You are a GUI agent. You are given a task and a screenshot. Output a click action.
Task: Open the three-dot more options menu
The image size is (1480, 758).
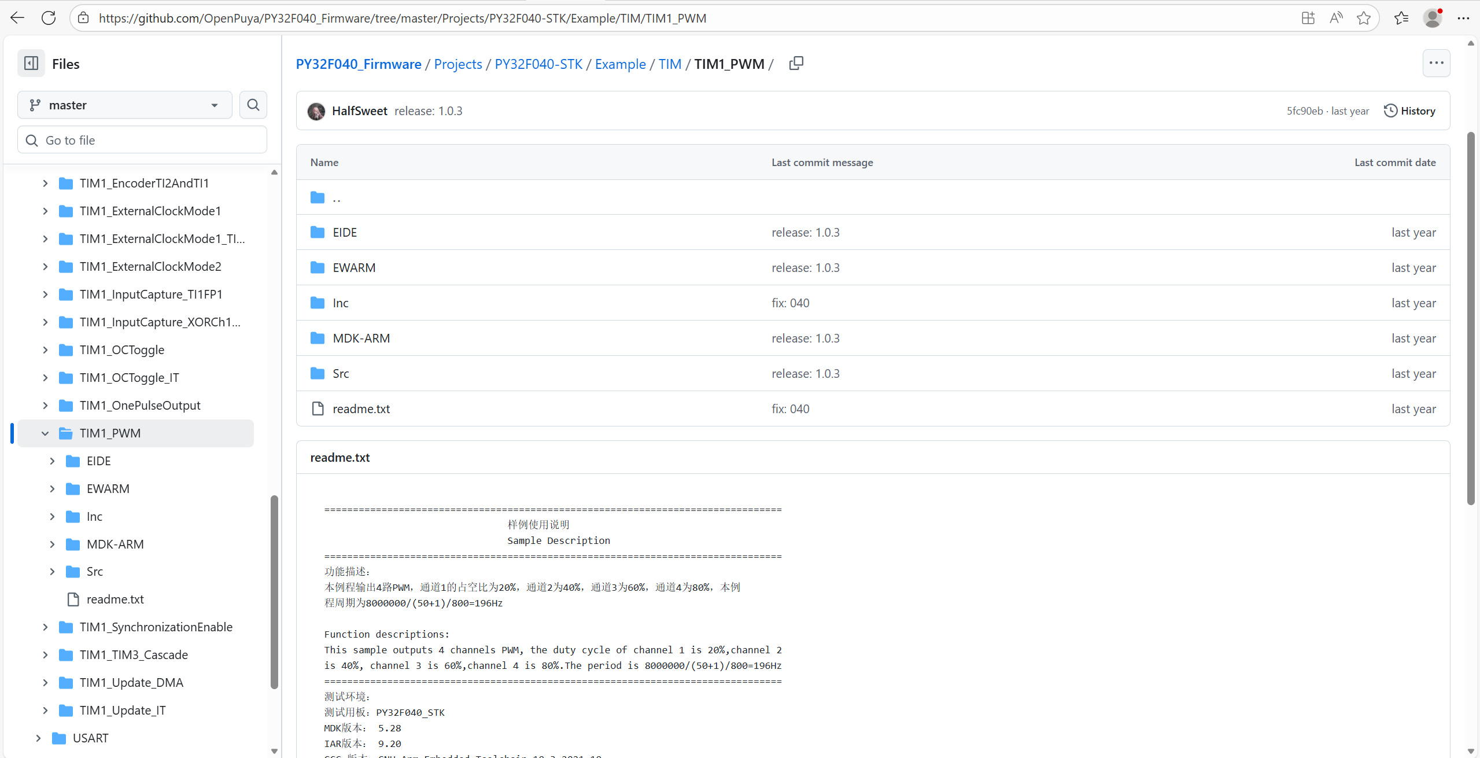[1436, 63]
